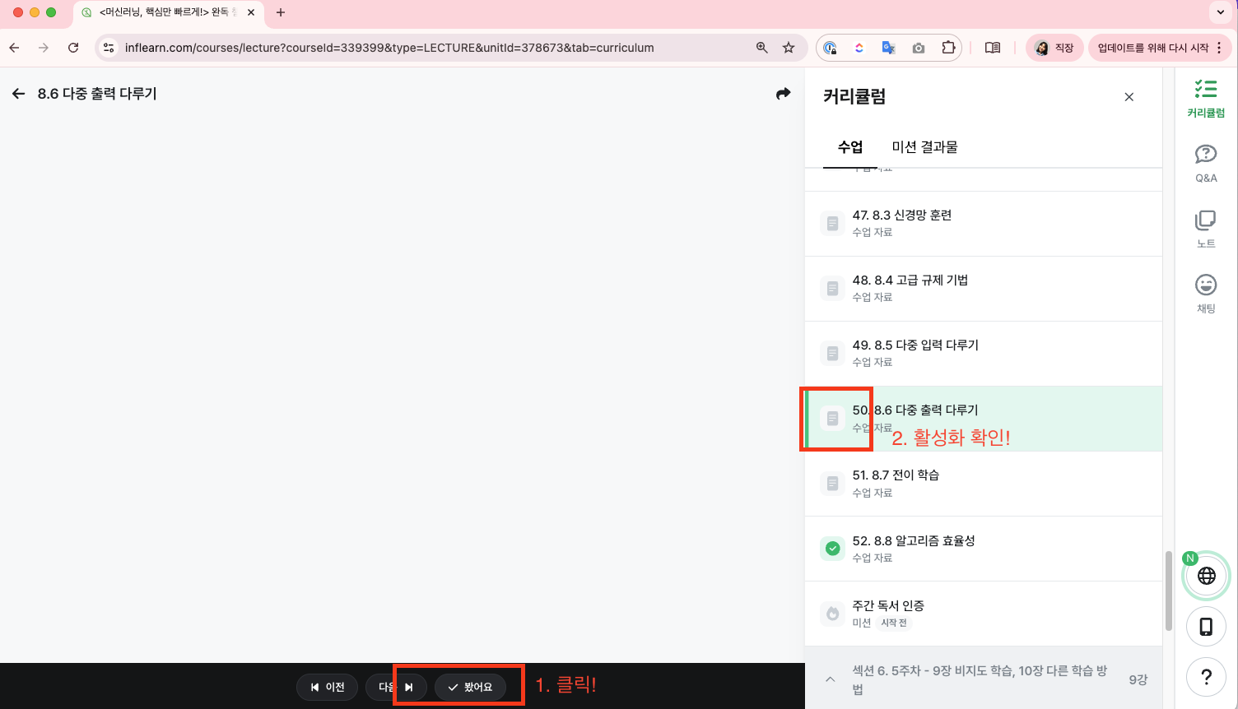Select the 수업 tab in the curriculum panel
Viewport: 1238px width, 709px height.
tap(850, 146)
